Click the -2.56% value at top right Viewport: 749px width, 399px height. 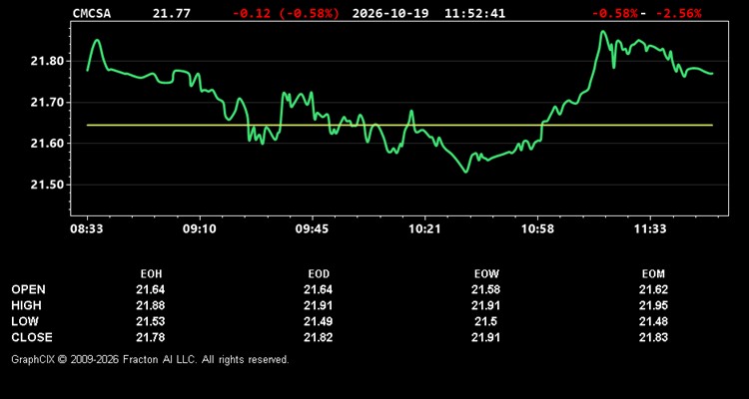coord(678,13)
